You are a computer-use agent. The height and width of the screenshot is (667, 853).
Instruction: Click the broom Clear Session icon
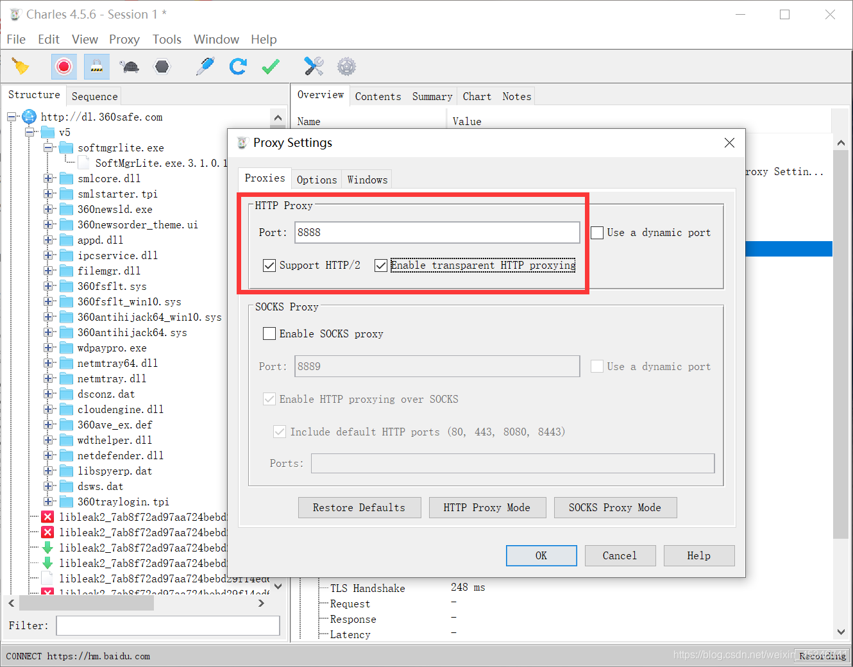[21, 66]
